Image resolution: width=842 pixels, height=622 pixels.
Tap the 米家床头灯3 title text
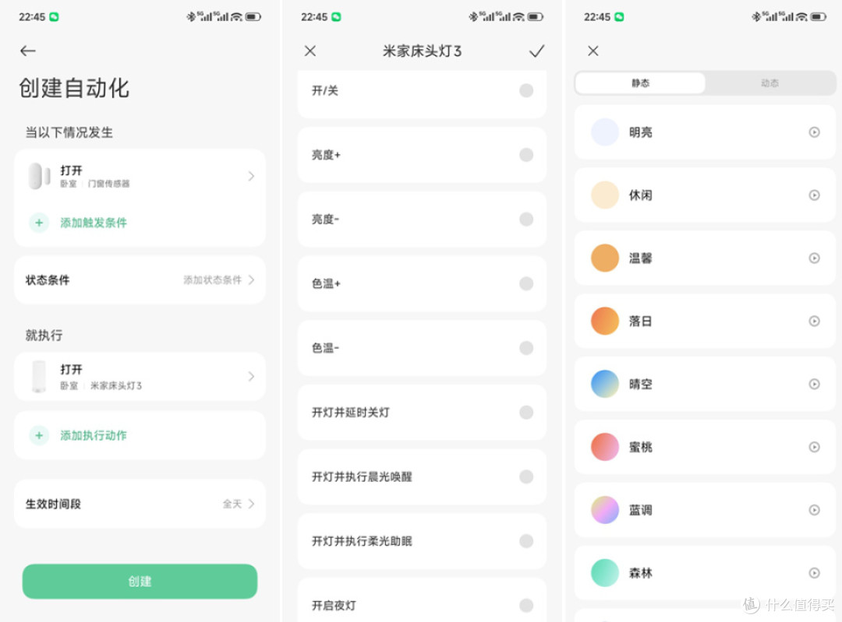(x=422, y=51)
